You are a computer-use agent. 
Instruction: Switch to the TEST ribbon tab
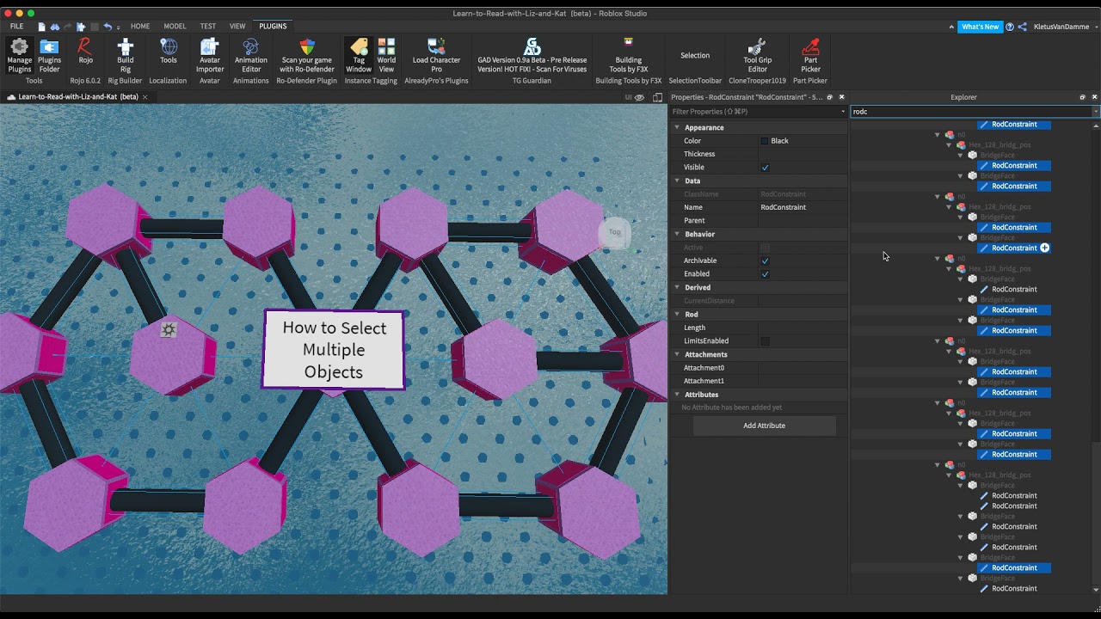click(208, 27)
